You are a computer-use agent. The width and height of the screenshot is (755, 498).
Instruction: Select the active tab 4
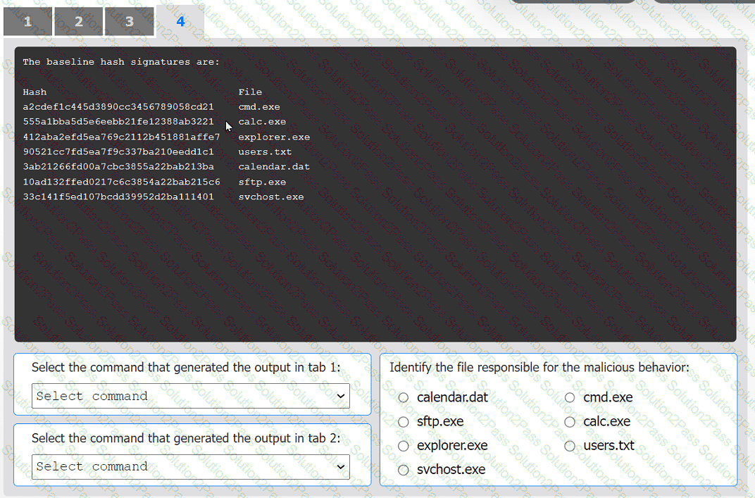pyautogui.click(x=180, y=22)
